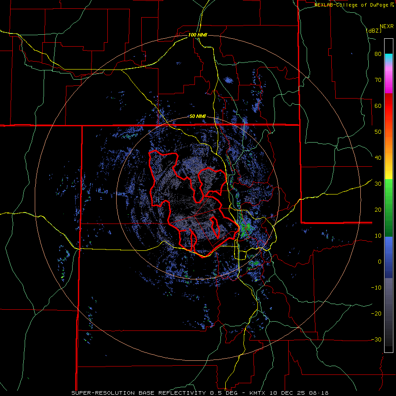Select the -10 value on dBZ scale
This screenshot has width=396, height=396.
point(376,287)
